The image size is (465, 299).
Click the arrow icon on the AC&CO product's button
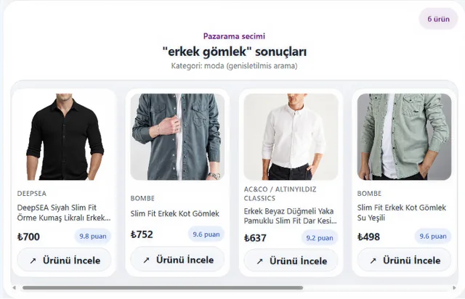coord(260,261)
